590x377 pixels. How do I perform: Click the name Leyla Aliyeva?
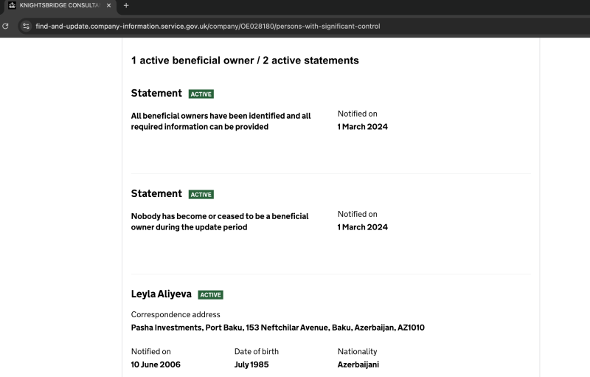coord(161,294)
